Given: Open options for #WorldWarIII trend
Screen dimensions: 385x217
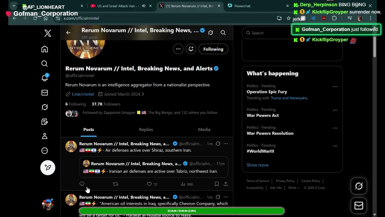Looking at the screenshot, I should tap(335, 146).
